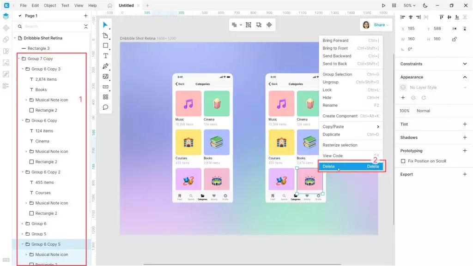Click the create component diamond icon
Screen dimensions: 473x266
point(269,25)
